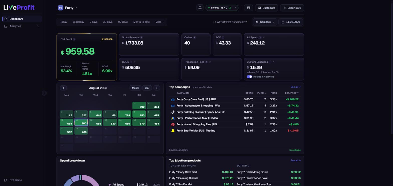This screenshot has width=393, height=186.
Task: Click the Custom Expenses info icon
Action: (270, 62)
